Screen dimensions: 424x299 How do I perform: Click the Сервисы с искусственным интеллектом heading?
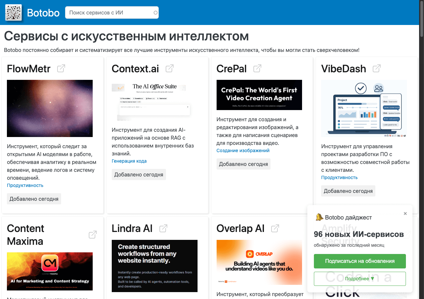point(126,36)
